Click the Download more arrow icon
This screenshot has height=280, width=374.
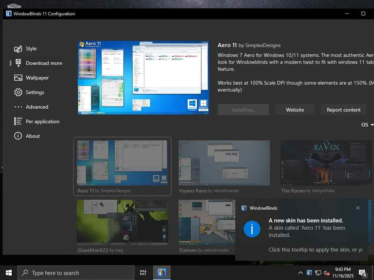tap(18, 63)
